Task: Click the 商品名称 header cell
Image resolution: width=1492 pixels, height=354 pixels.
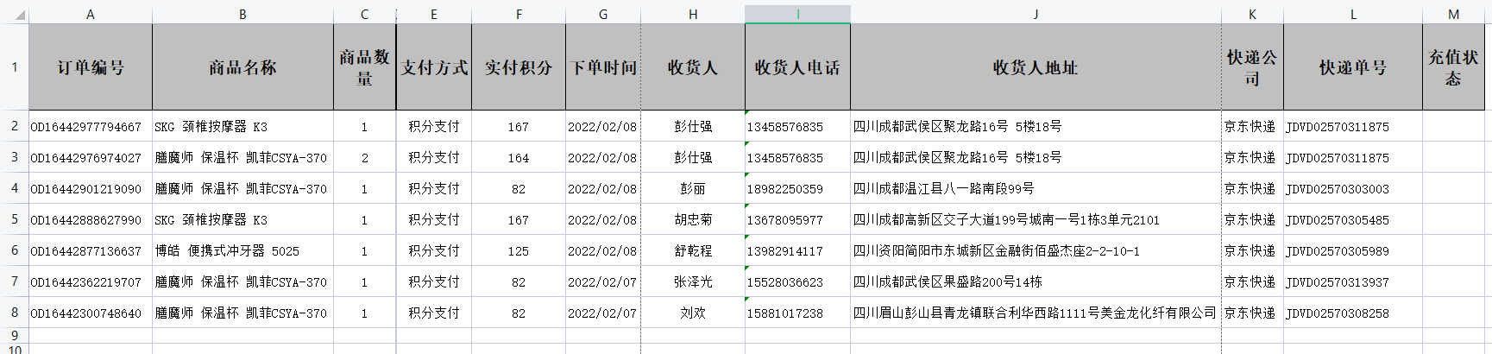Action: (x=242, y=67)
